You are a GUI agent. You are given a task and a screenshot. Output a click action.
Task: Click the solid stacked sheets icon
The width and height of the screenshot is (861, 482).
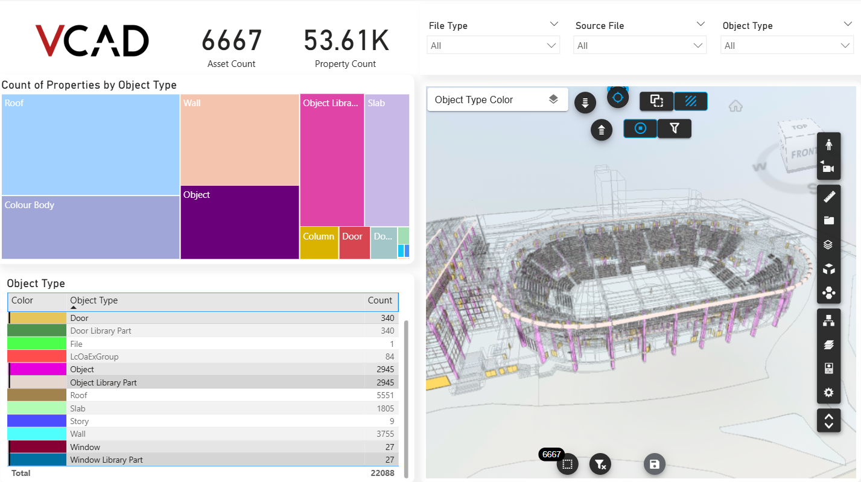click(829, 345)
